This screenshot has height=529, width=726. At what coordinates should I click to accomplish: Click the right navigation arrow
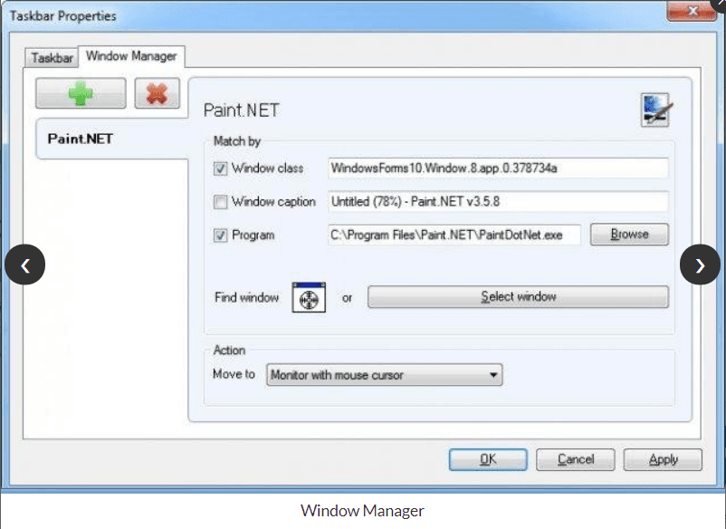(x=700, y=264)
